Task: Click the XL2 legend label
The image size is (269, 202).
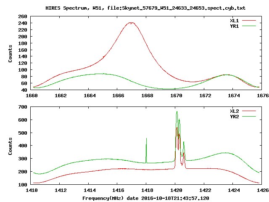Action: pyautogui.click(x=235, y=111)
